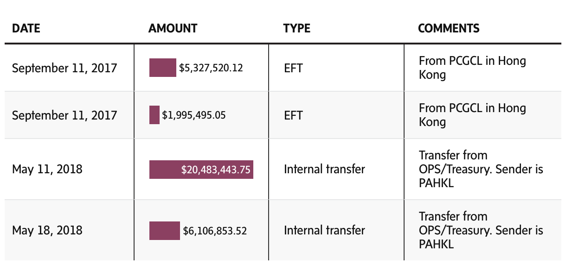Select Internal transfer in May 11 row
Image resolution: width=566 pixels, height=265 pixels.
click(x=324, y=169)
